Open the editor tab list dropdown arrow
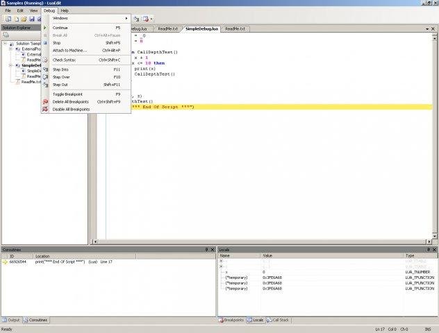 coord(427,29)
